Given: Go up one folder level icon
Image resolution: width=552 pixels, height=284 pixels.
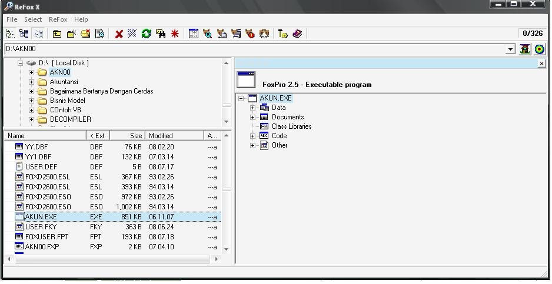Looking at the screenshot, I should [56, 34].
